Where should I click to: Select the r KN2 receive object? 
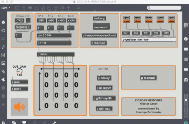click(x=136, y=33)
